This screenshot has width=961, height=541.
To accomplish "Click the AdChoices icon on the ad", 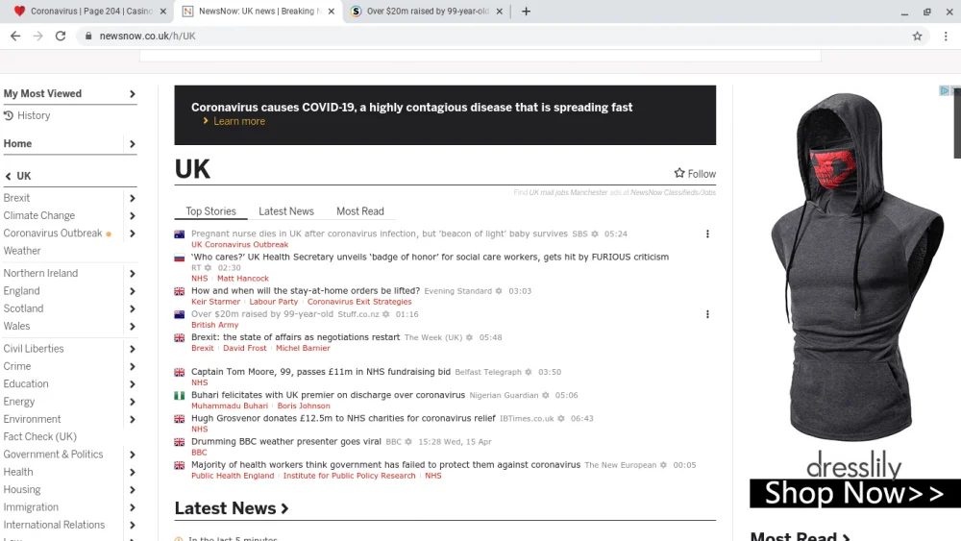I will (x=945, y=90).
